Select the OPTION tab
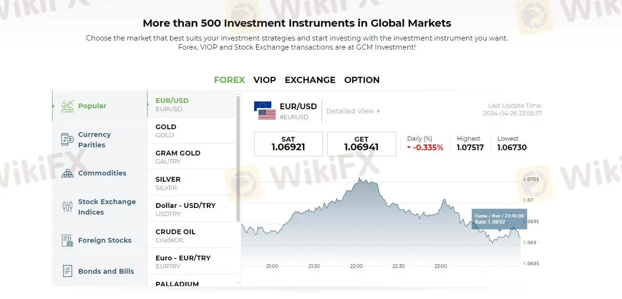The height and width of the screenshot is (299, 622). coord(362,80)
